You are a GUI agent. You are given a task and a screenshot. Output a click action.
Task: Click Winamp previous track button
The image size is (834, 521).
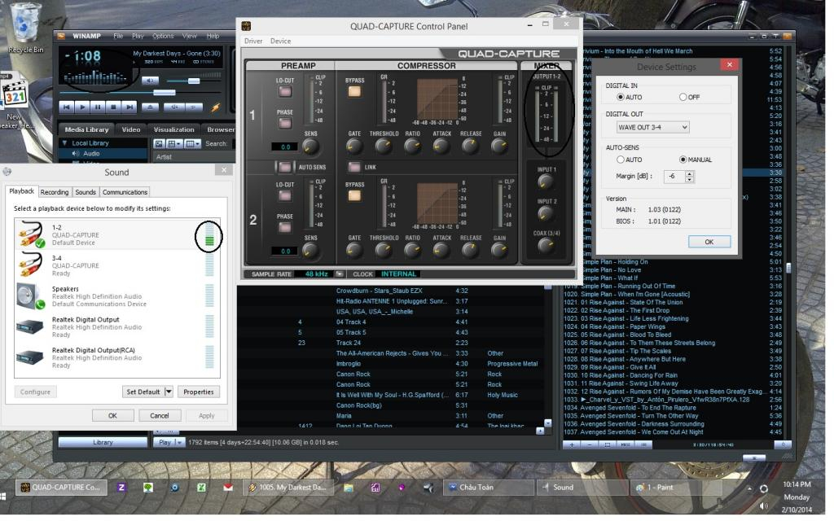click(x=67, y=107)
